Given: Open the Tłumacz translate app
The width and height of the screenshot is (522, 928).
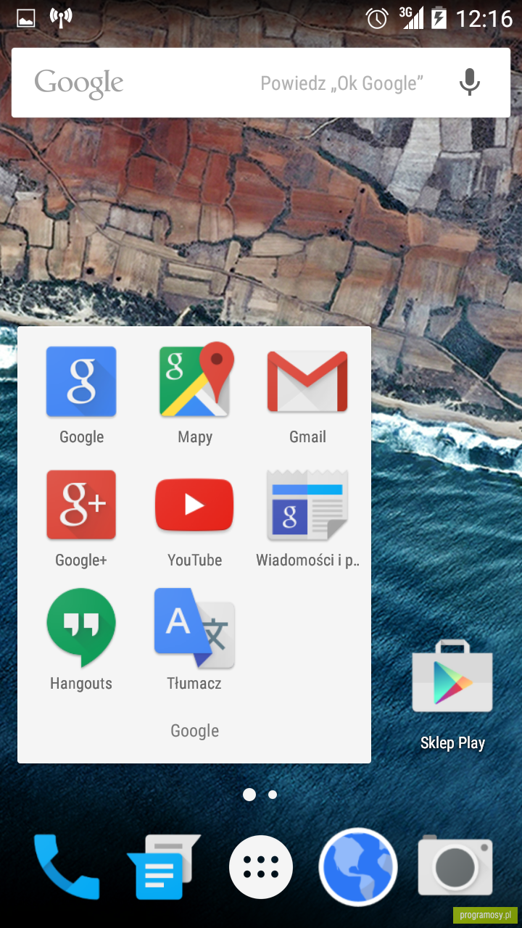Looking at the screenshot, I should pos(194,628).
